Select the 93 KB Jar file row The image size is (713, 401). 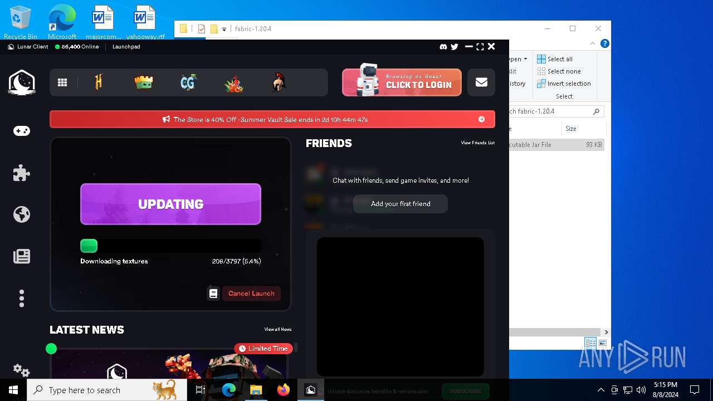pyautogui.click(x=556, y=145)
